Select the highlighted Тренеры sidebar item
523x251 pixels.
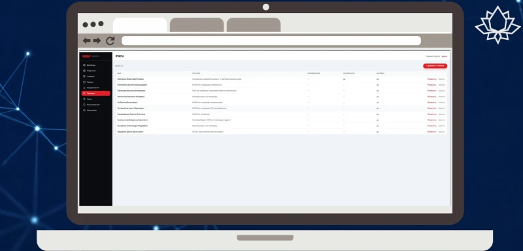click(x=95, y=93)
